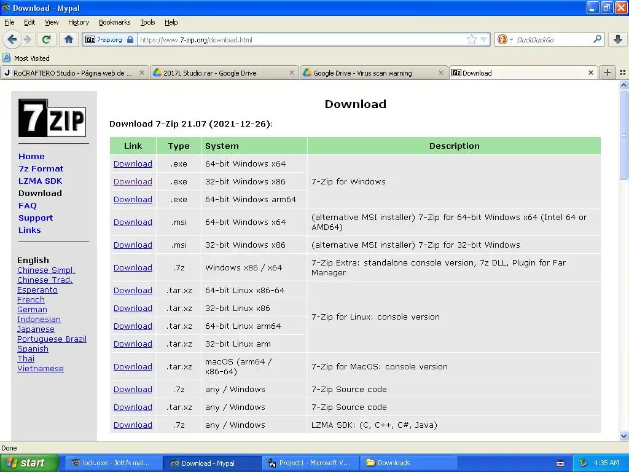Close the 2017L Studio.rar tab

click(x=292, y=73)
